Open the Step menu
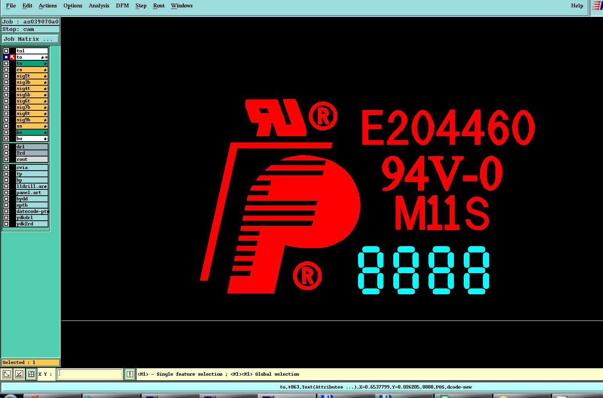 pos(141,5)
